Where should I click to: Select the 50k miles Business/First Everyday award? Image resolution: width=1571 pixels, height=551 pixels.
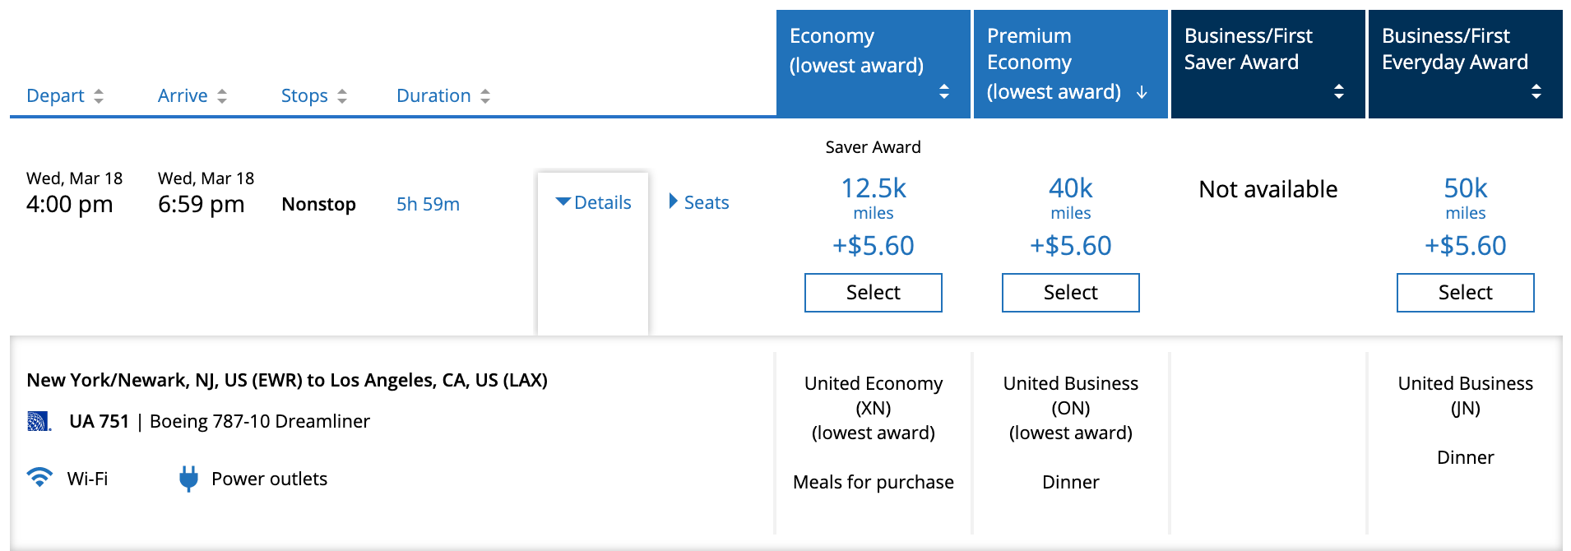point(1466,293)
